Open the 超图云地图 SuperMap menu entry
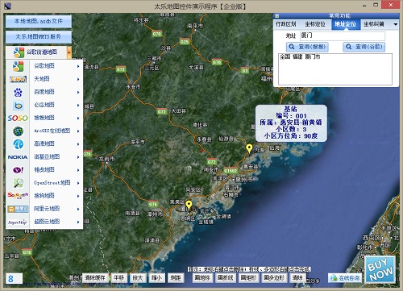 tap(44, 222)
